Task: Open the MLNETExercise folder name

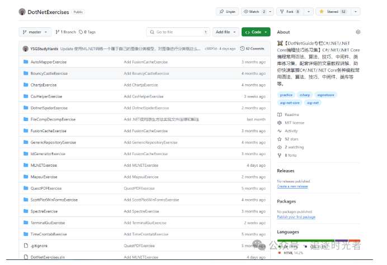Action: point(44,165)
